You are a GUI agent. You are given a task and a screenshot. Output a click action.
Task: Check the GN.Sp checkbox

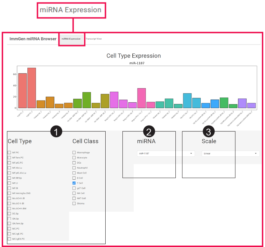(9, 219)
